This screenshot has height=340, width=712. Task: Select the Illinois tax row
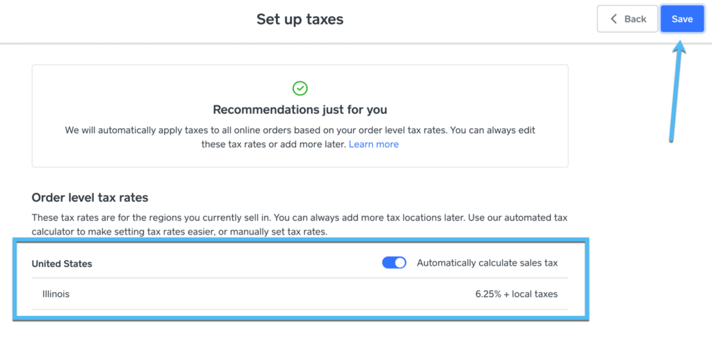click(300, 294)
